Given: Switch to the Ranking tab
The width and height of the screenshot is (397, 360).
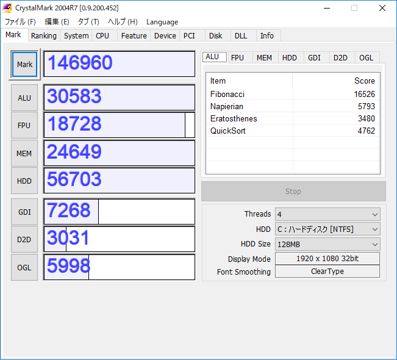Looking at the screenshot, I should (44, 36).
